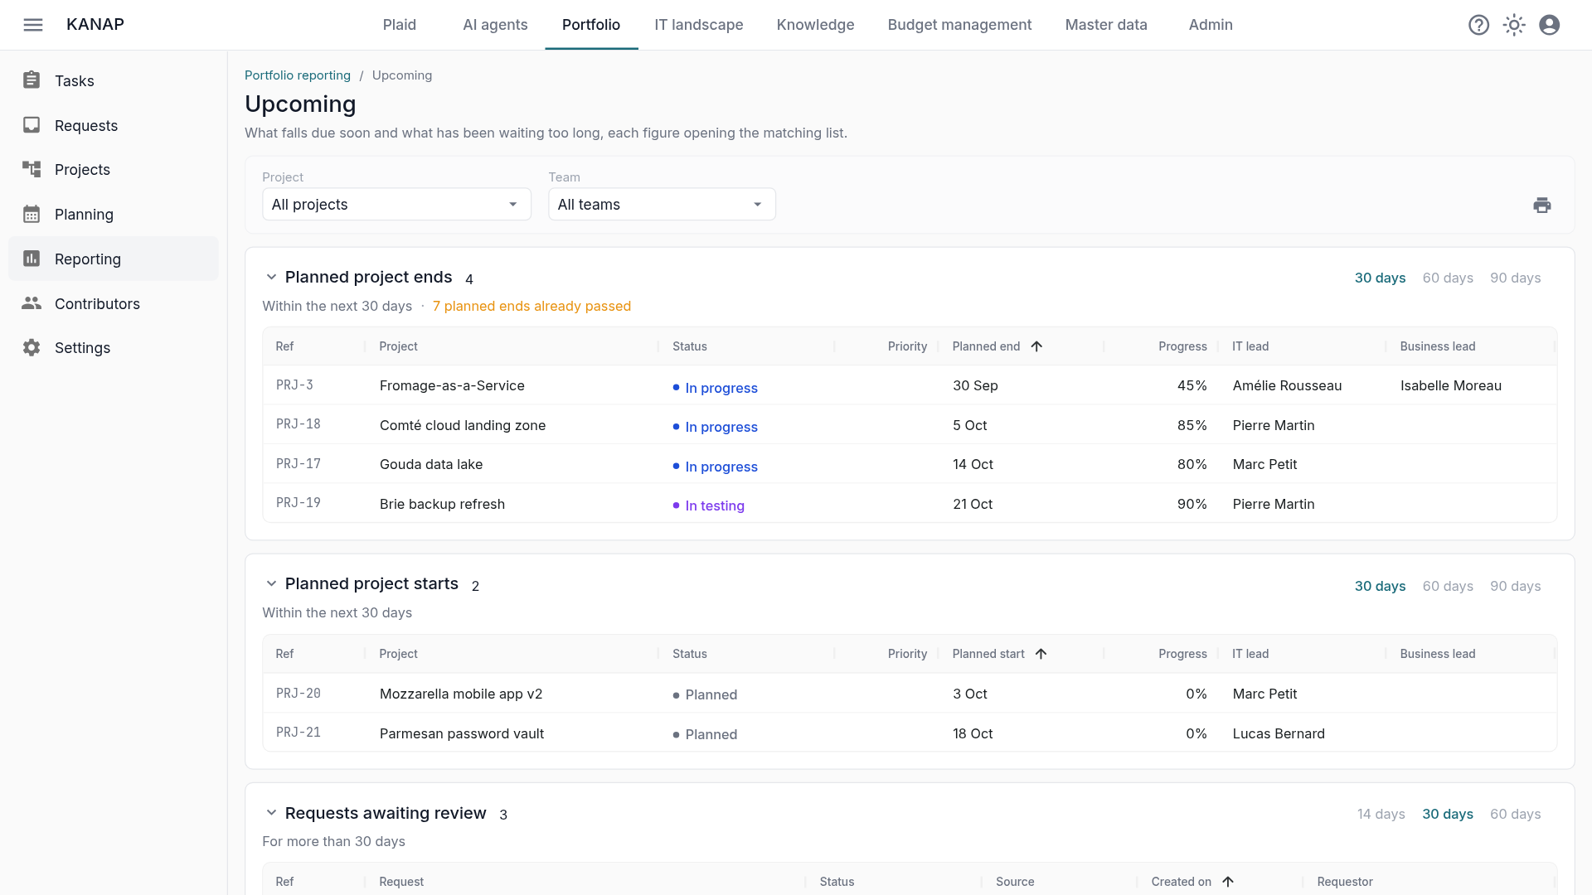Open the Fromage-as-a-Service project row

[x=910, y=385]
